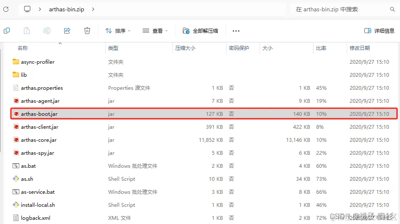400x224 pixels.
Task: Select as.sh script file icon
Action: pos(16,179)
